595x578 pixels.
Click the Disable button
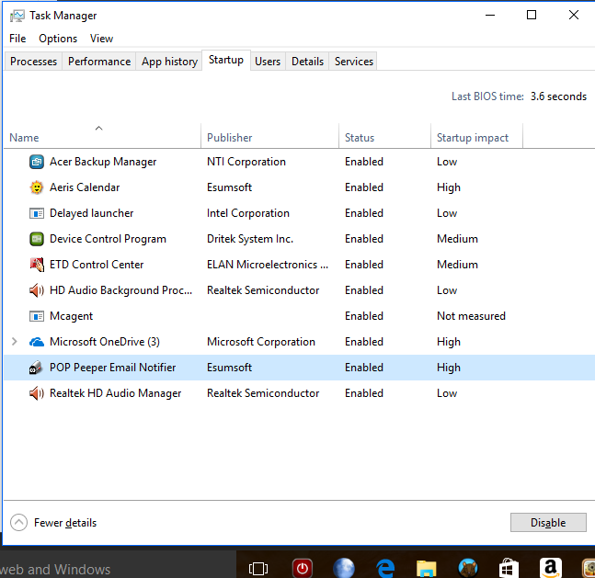coord(548,523)
